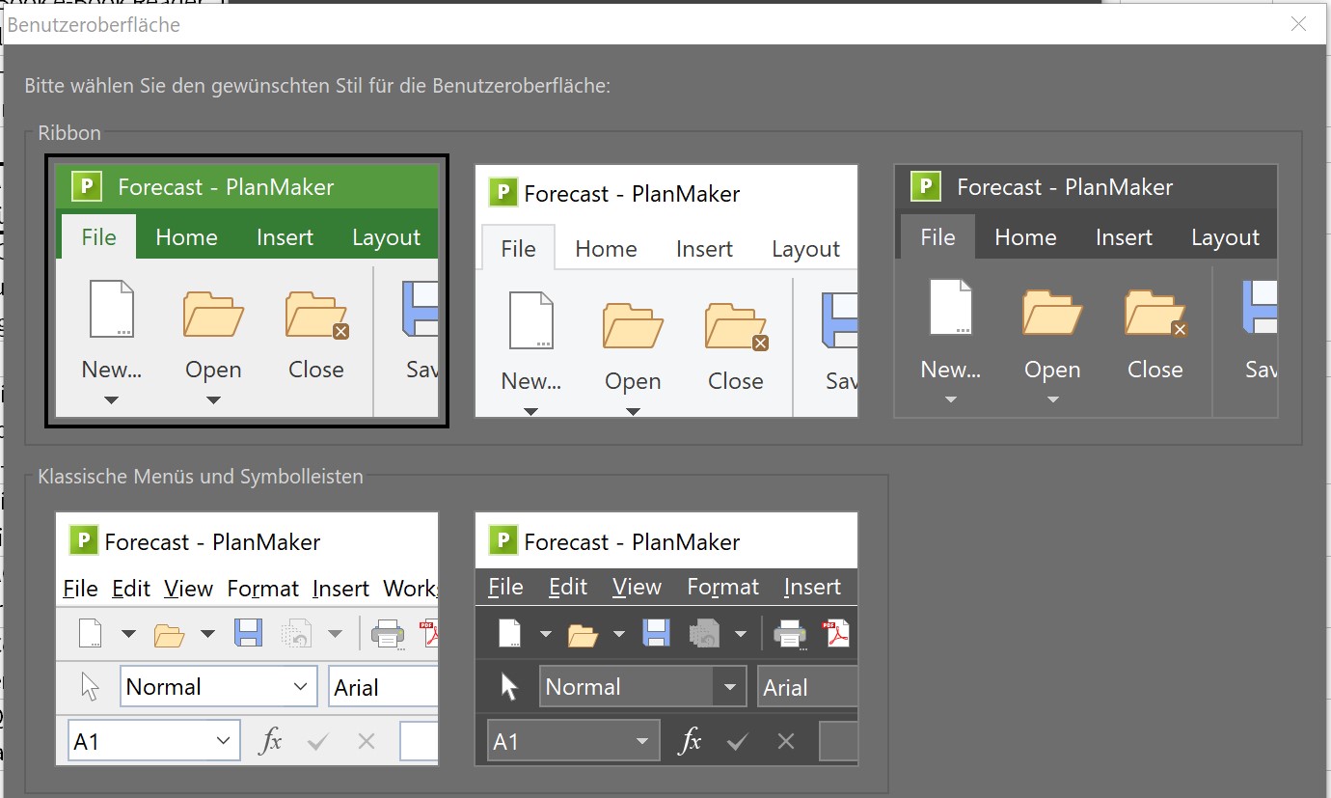Click printer icon in light classic preview
Screen dimensions: 1331x798
(388, 634)
